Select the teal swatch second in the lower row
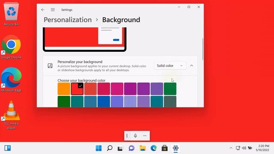Screen dimensions: 274x154 pyautogui.click(x=77, y=102)
